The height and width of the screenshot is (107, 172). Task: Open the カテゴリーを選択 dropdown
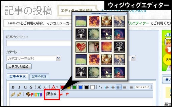pyautogui.click(x=34, y=58)
